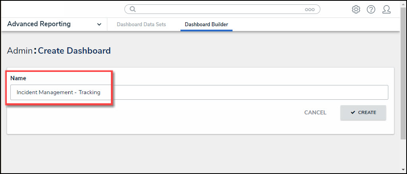The image size is (407, 174).
Task: Click the CANCEL button
Action: [315, 112]
